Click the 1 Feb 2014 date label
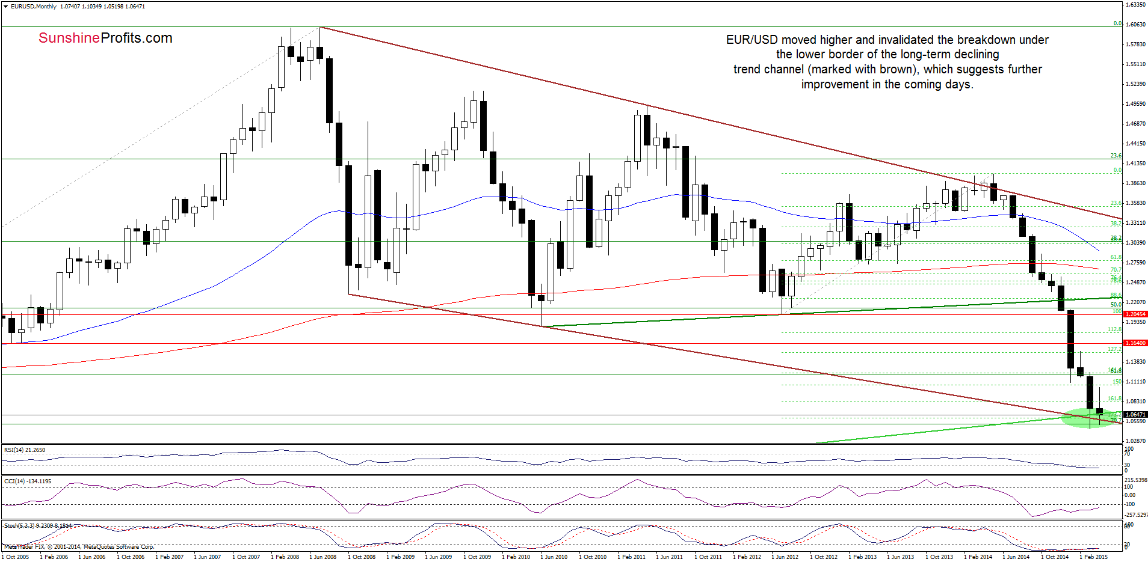 pyautogui.click(x=978, y=557)
